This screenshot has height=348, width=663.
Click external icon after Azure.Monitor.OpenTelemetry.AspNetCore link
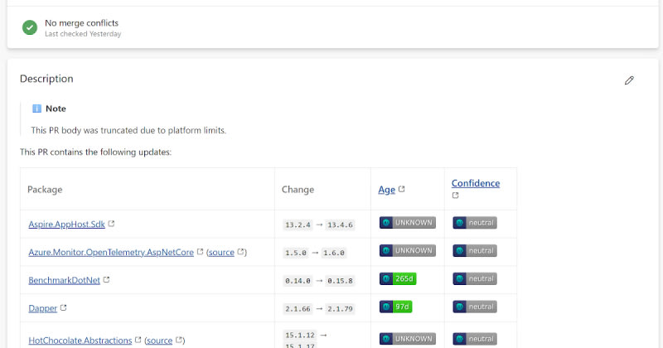coord(200,252)
